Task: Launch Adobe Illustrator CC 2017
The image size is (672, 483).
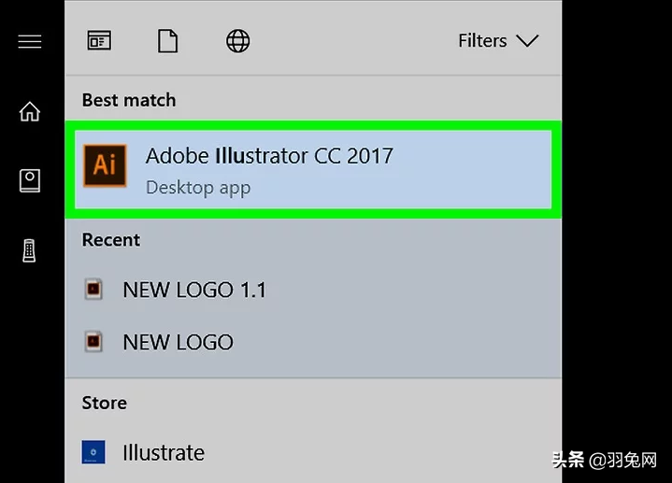Action: click(269, 156)
